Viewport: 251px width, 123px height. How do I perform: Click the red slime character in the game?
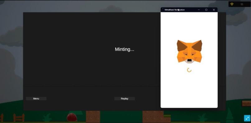click(72, 117)
